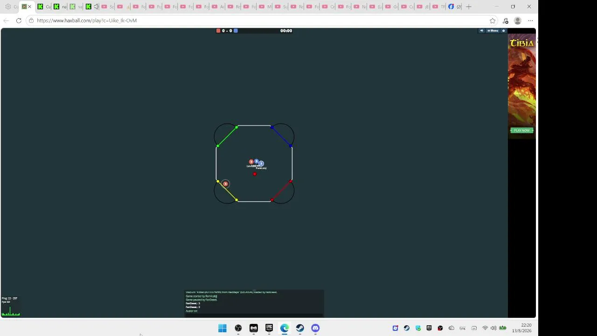Open Wi-Fi network tray icon
This screenshot has height=336, width=597.
pos(485,328)
